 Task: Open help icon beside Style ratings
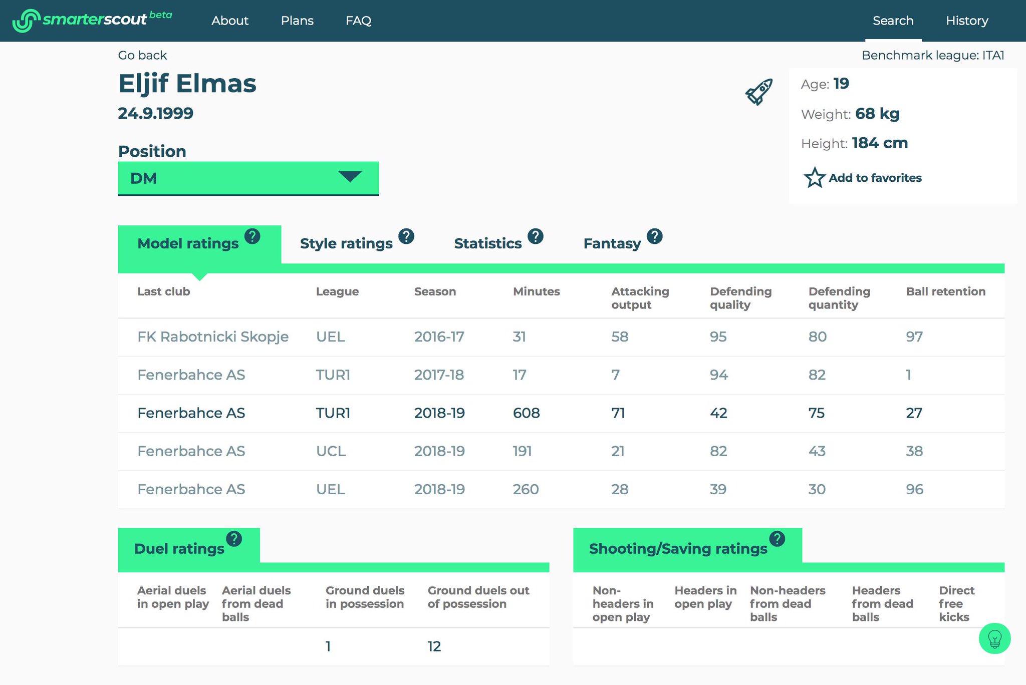tap(406, 236)
